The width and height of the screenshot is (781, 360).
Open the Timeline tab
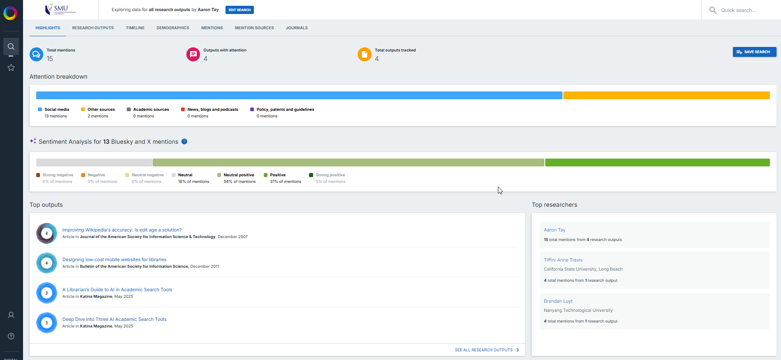click(135, 28)
